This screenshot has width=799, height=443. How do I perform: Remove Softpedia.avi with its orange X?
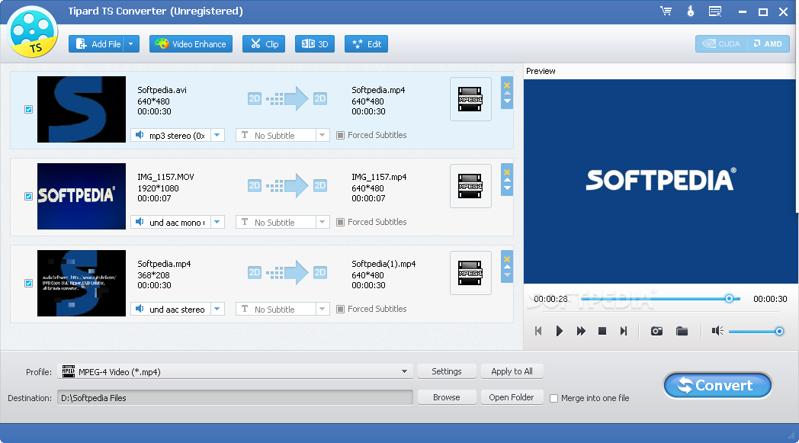[507, 85]
